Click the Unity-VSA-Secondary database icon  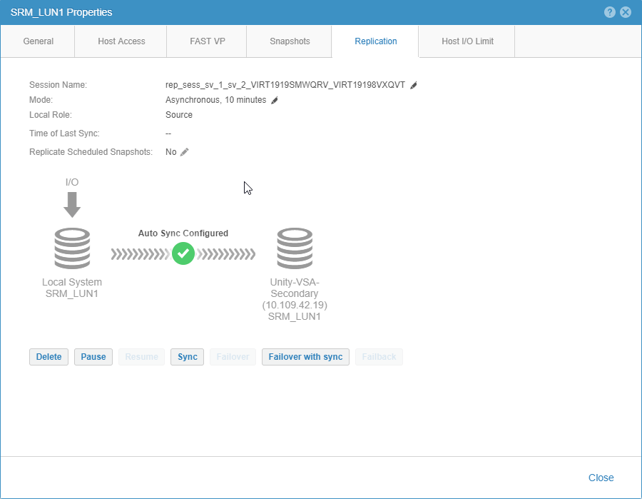295,248
